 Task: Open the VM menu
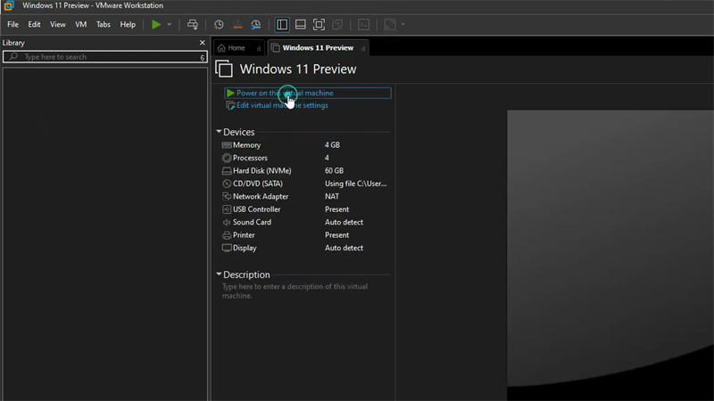coord(80,25)
